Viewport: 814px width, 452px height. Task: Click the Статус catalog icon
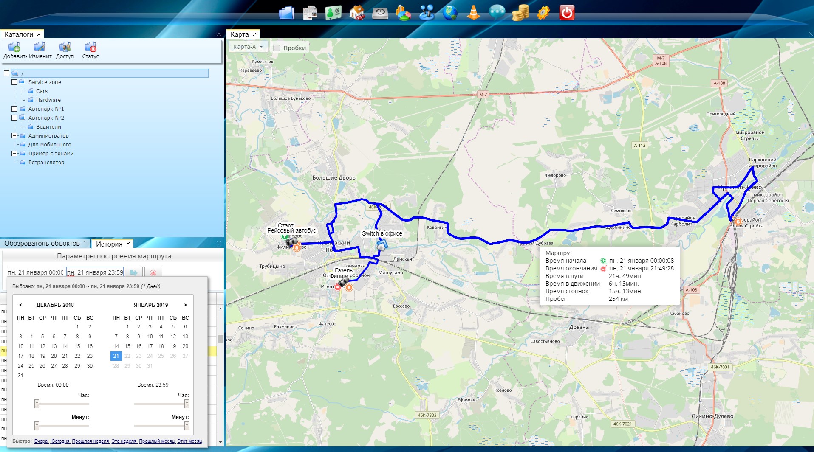90,50
